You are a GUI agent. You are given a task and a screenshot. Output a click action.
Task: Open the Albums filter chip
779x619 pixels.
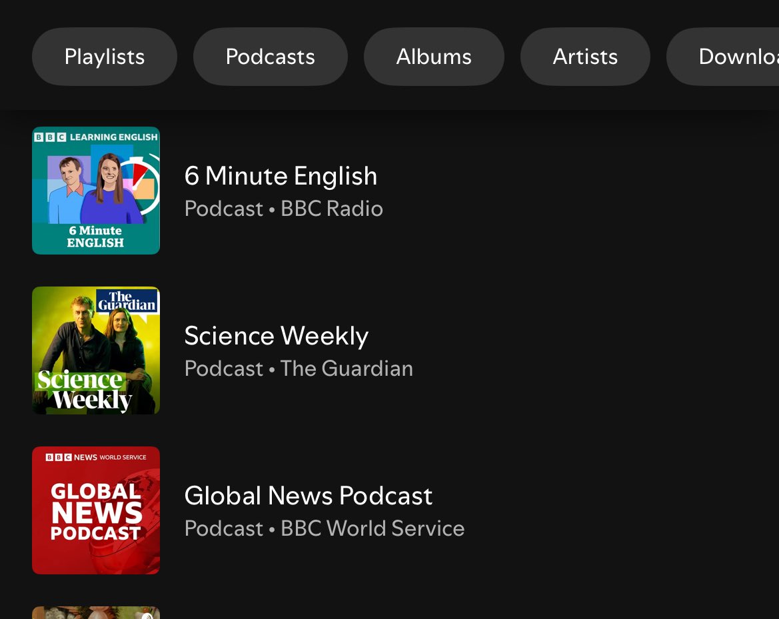tap(434, 57)
